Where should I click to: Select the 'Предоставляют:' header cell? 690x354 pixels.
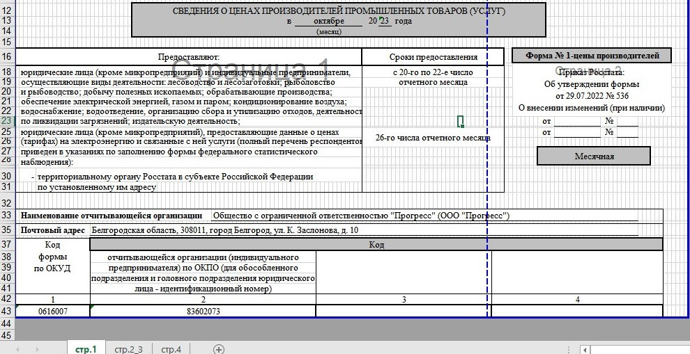[x=189, y=56]
